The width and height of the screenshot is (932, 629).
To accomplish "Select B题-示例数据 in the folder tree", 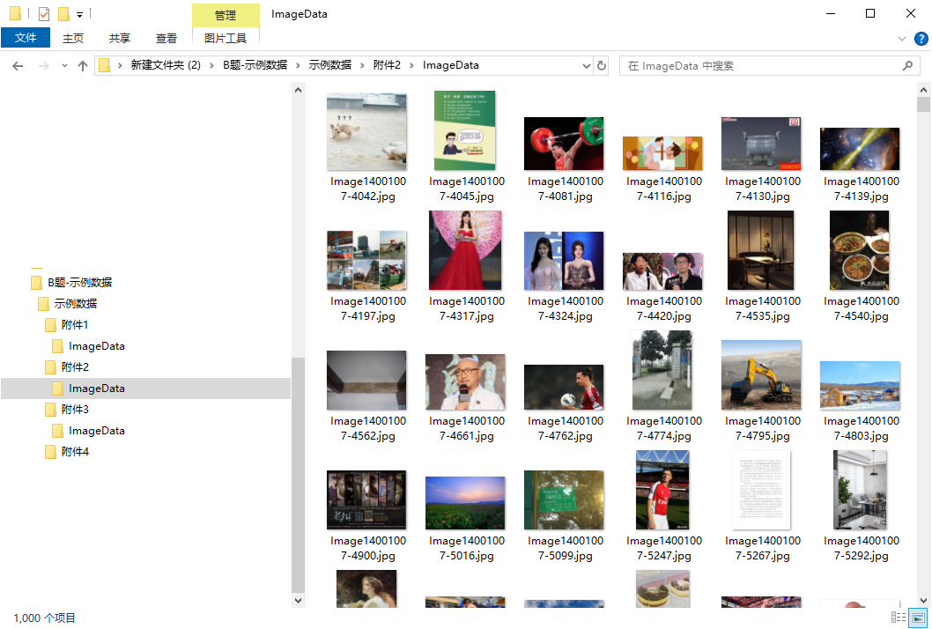I will (79, 283).
